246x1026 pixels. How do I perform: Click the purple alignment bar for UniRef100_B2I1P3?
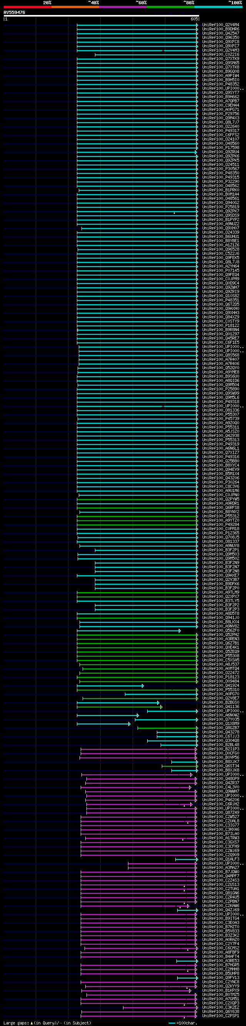139,749
